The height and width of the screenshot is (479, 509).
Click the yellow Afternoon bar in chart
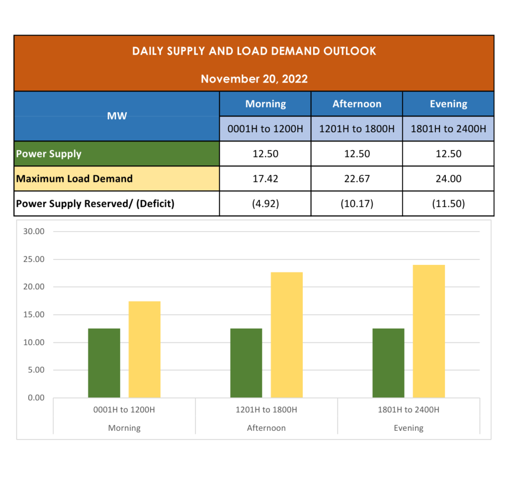point(286,335)
